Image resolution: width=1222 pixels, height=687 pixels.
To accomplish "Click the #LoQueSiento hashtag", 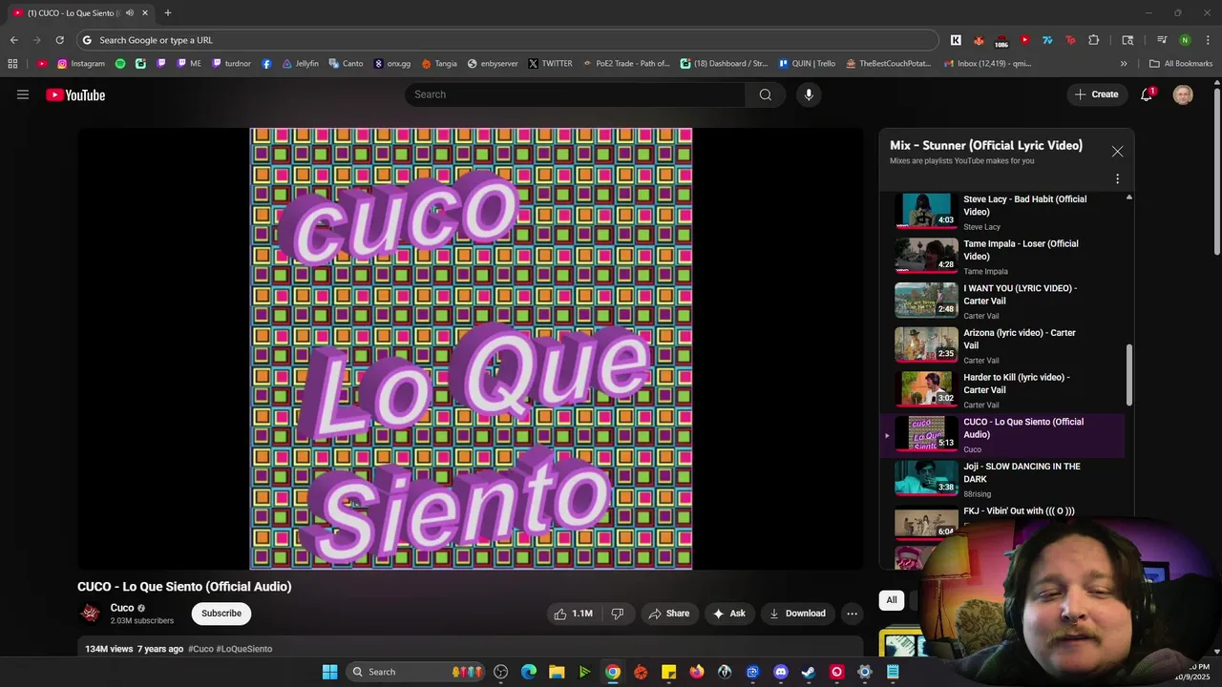I will [244, 649].
